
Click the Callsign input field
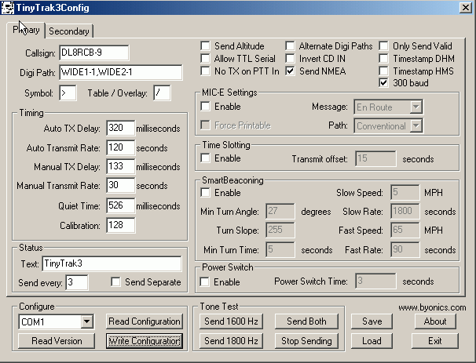click(x=93, y=53)
